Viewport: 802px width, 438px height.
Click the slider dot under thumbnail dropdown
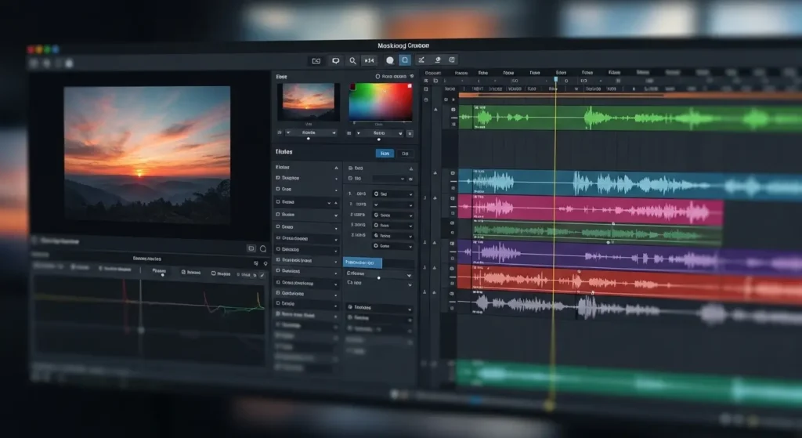308,139
